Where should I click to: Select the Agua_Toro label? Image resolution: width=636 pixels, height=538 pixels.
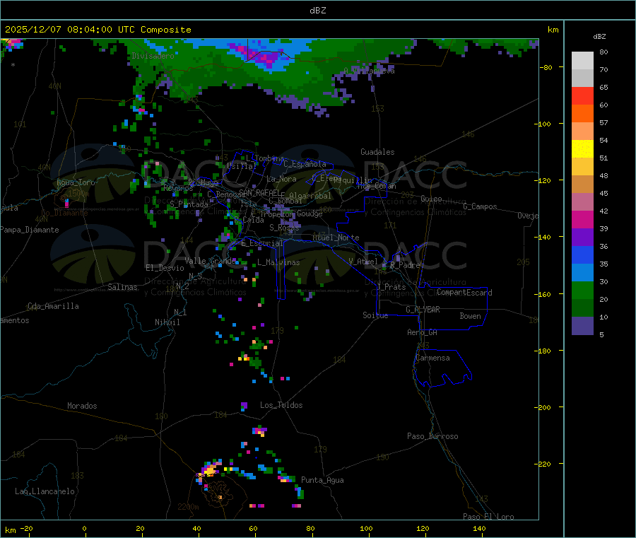click(76, 182)
